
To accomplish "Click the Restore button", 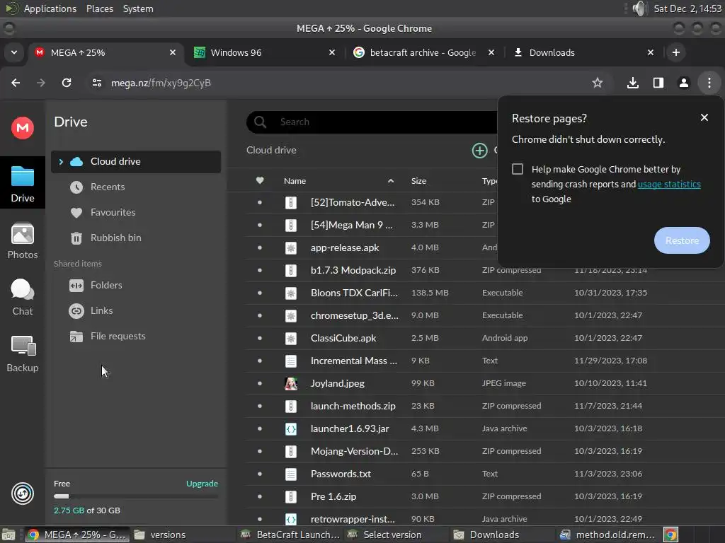I will coord(682,240).
